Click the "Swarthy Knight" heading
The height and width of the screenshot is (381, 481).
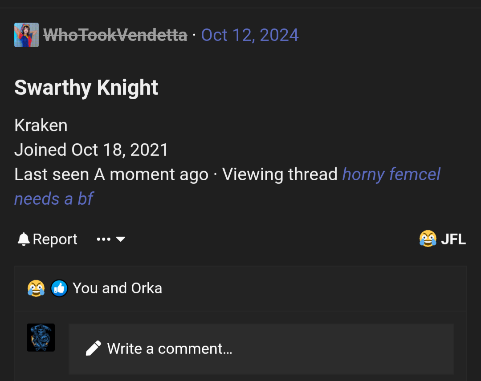coord(86,88)
